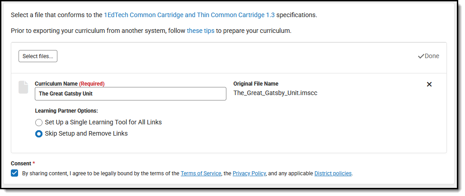This screenshot has width=465, height=196.
Task: Click the 'Curriculum Name (Required)' label
Action: pos(70,84)
